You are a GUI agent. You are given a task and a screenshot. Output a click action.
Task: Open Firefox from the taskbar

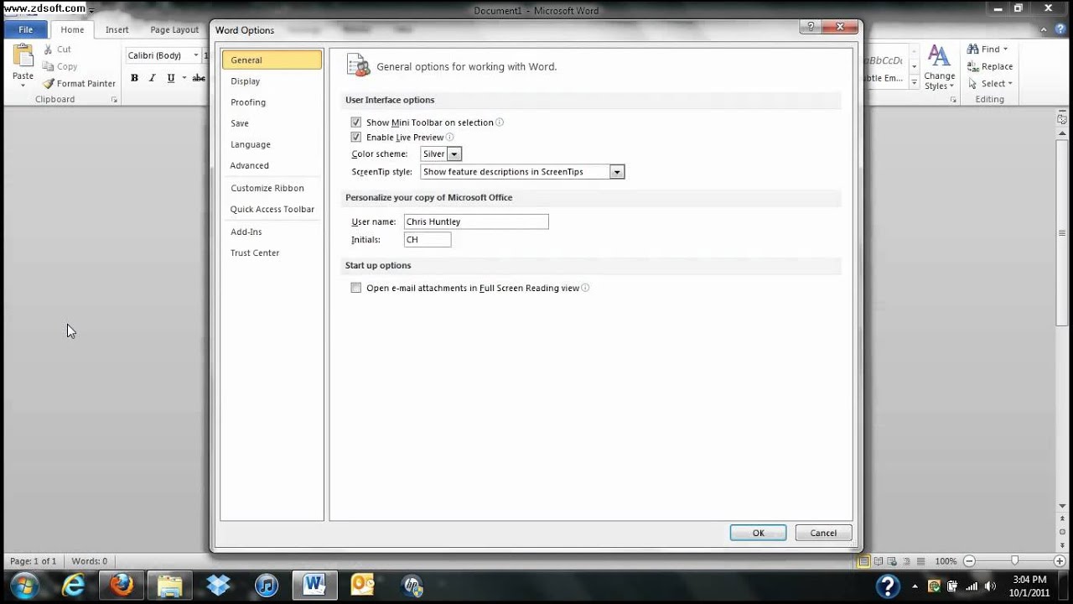[x=122, y=585]
